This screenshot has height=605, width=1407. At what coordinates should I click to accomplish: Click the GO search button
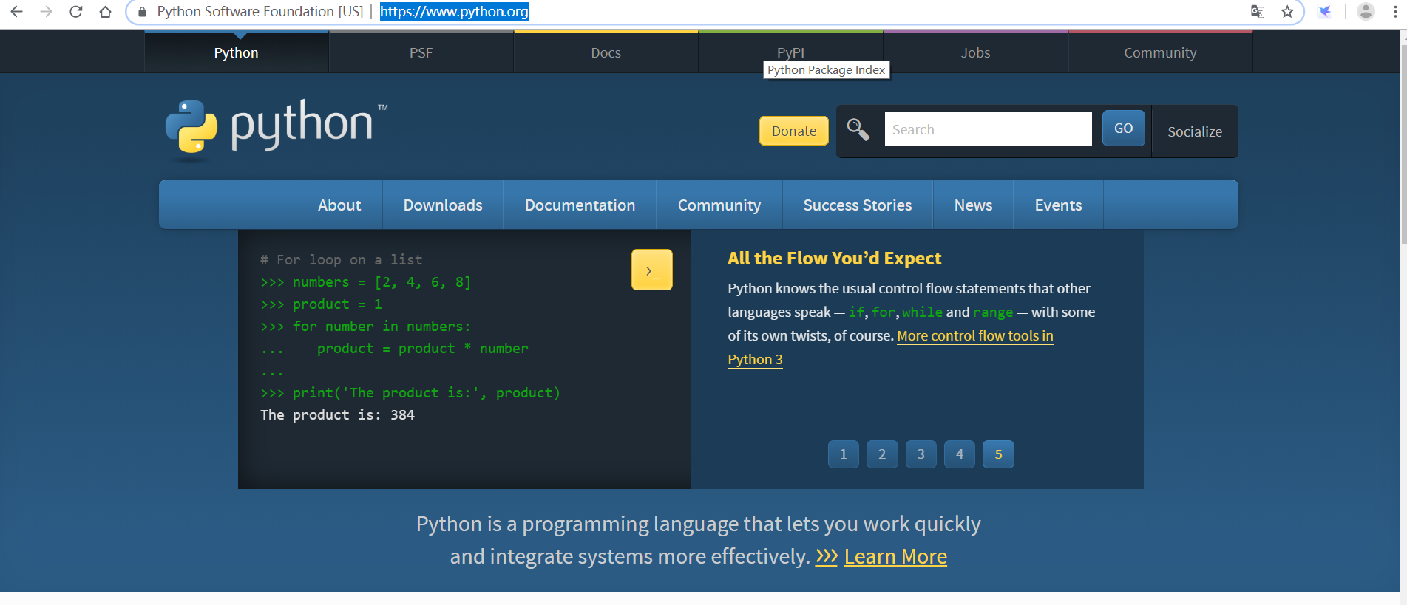(1124, 129)
